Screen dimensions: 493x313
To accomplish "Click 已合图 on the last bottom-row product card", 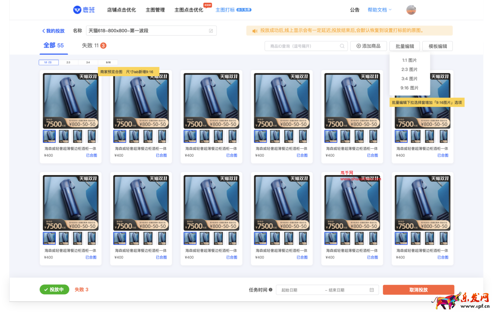I will [x=443, y=257].
